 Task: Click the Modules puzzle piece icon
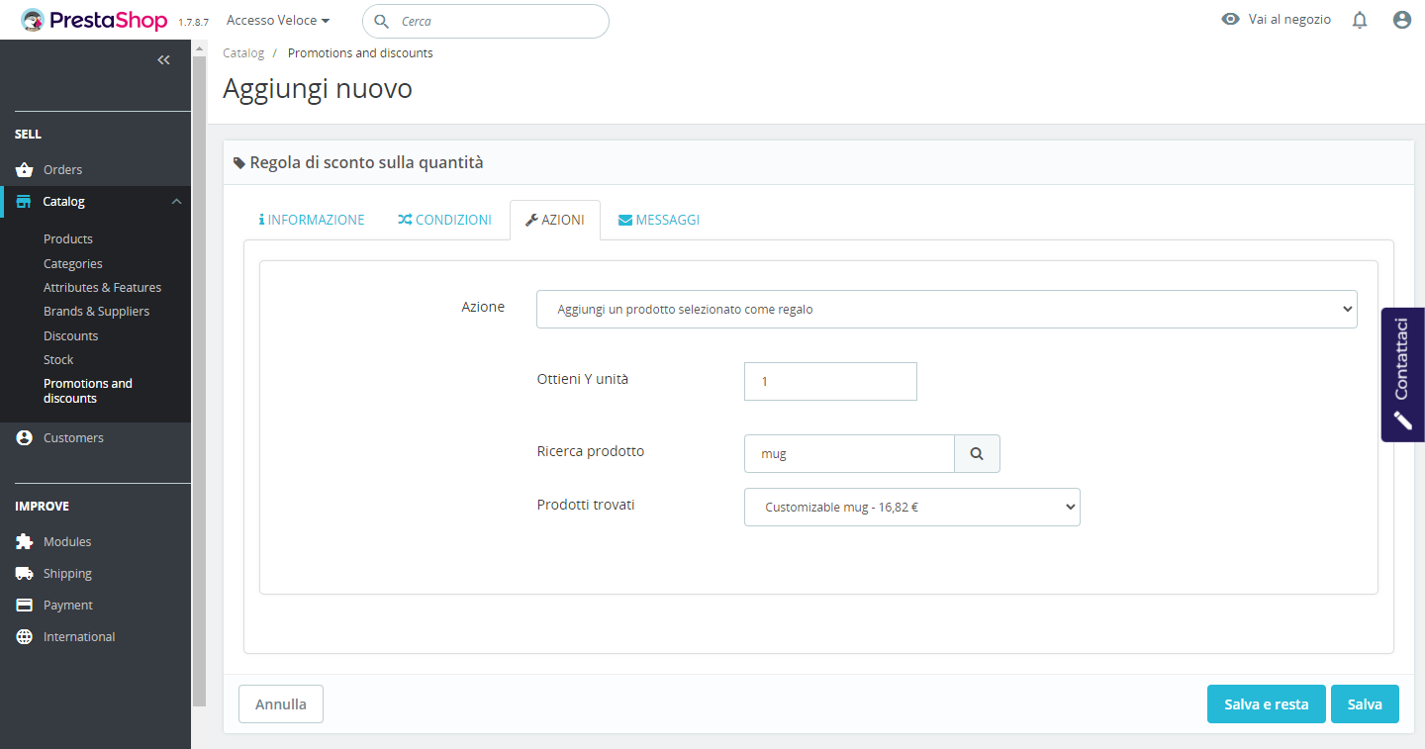pyautogui.click(x=25, y=542)
